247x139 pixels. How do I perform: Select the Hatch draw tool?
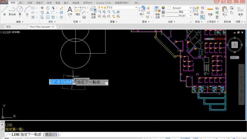click(33, 17)
